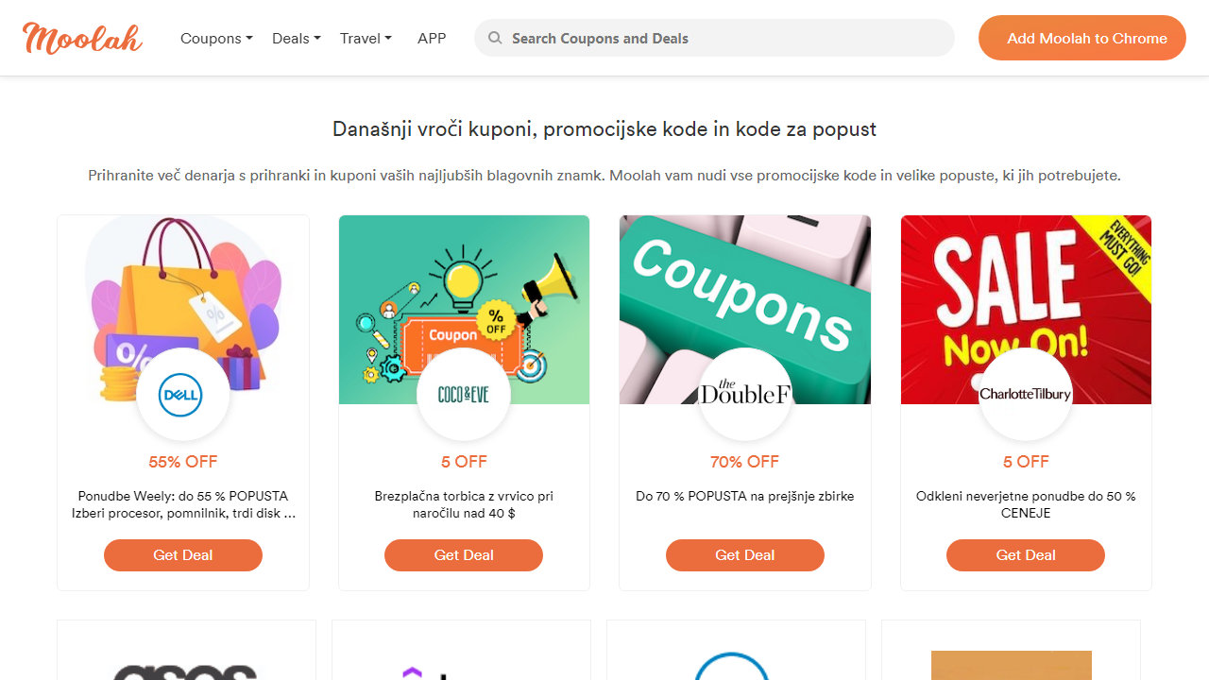Select the Coco & Eve brand logo
Screen dimensions: 1209x680
click(464, 395)
